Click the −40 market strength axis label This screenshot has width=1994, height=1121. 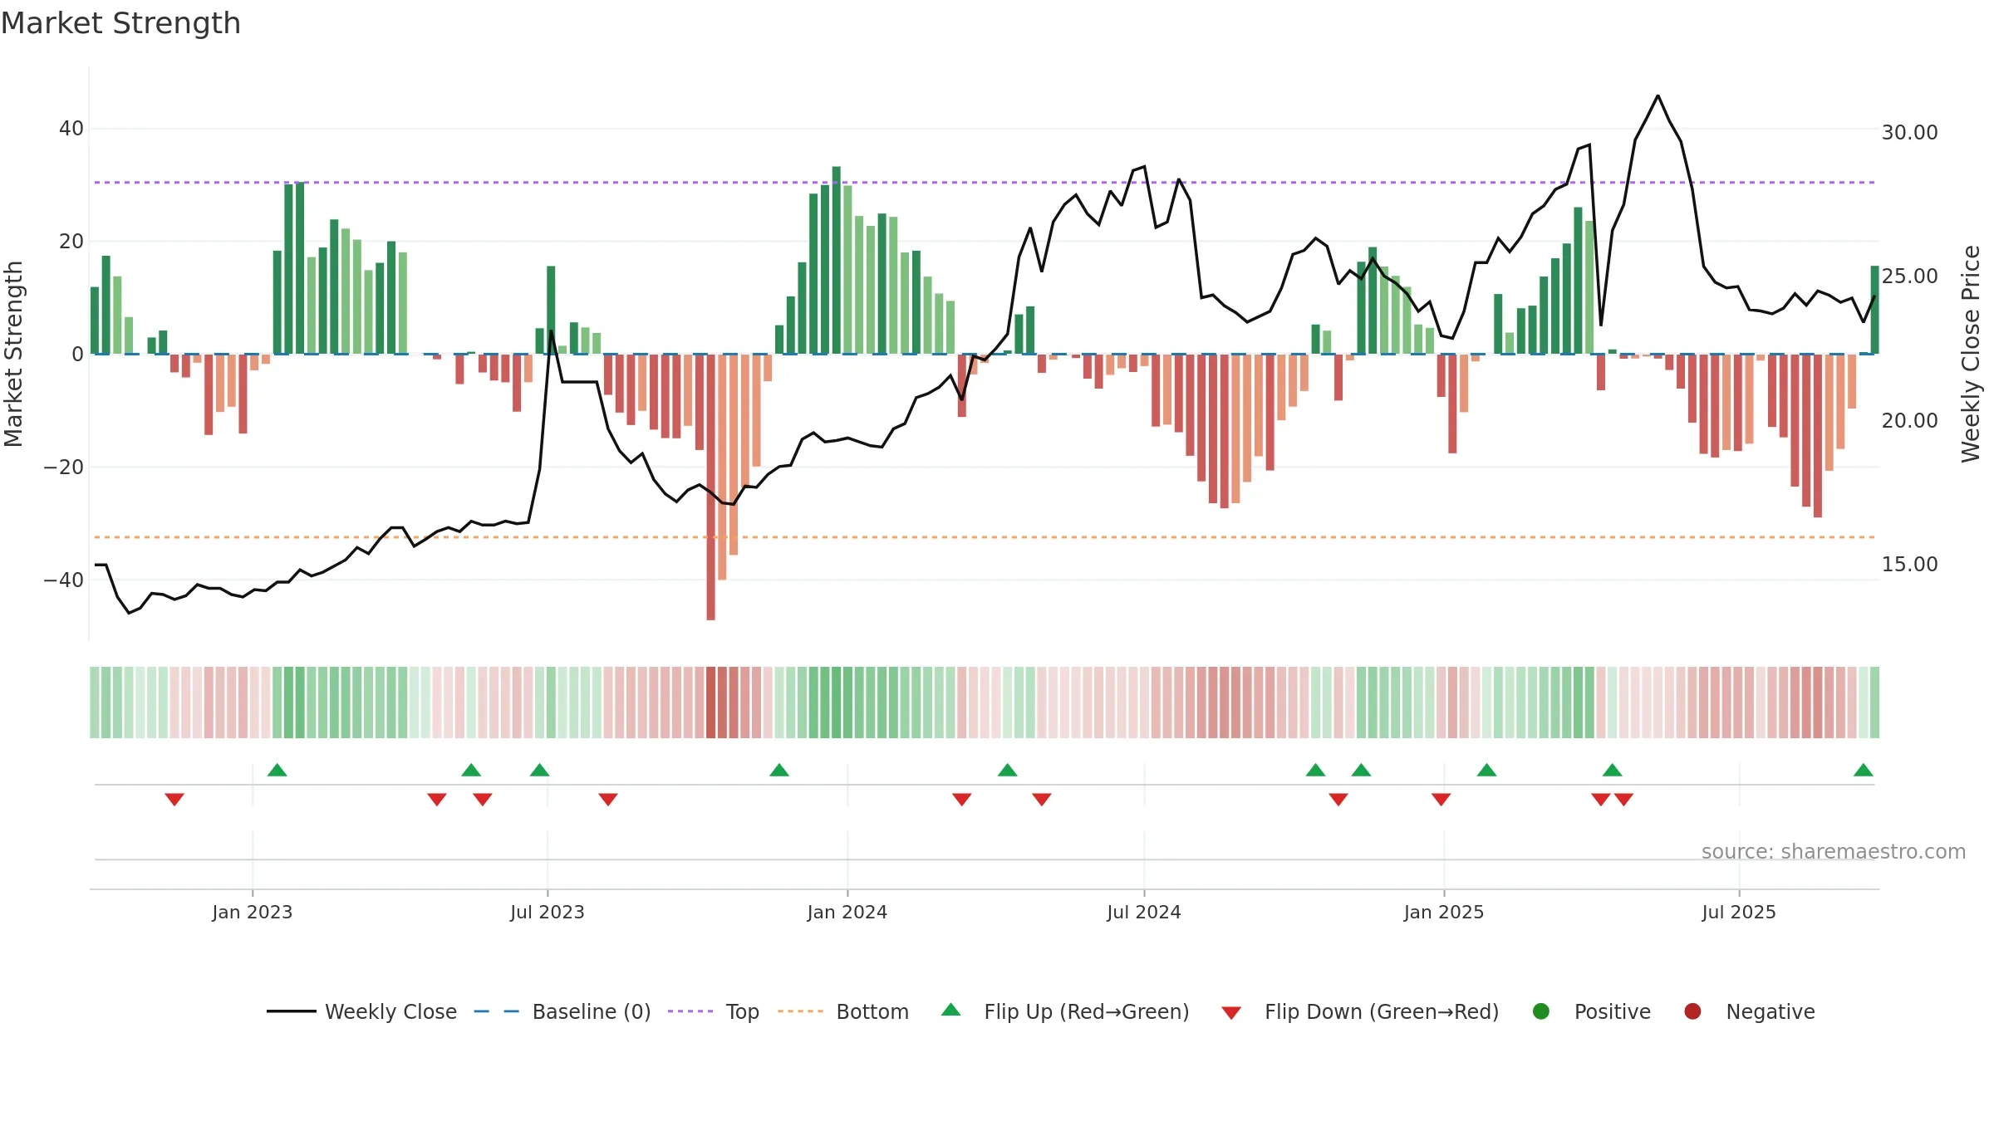(64, 580)
